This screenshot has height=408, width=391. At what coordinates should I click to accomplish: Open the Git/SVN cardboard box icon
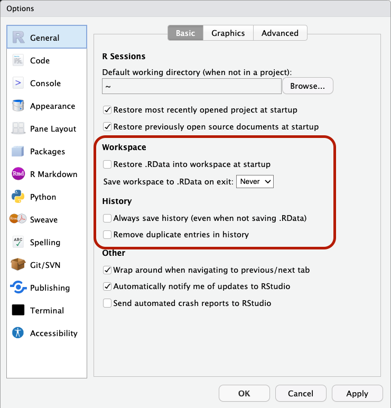18,264
